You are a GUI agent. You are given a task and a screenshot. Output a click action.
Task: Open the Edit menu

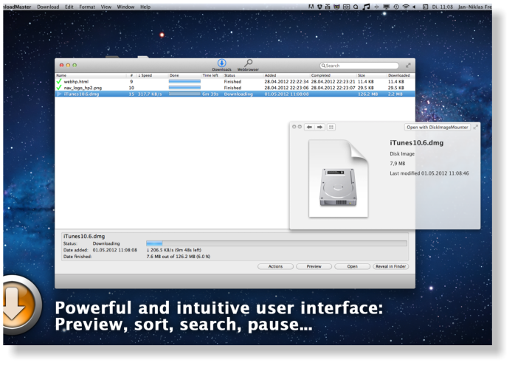tap(69, 7)
